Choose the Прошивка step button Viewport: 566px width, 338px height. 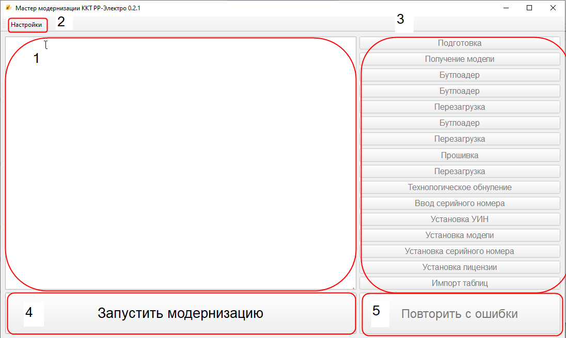(x=460, y=155)
